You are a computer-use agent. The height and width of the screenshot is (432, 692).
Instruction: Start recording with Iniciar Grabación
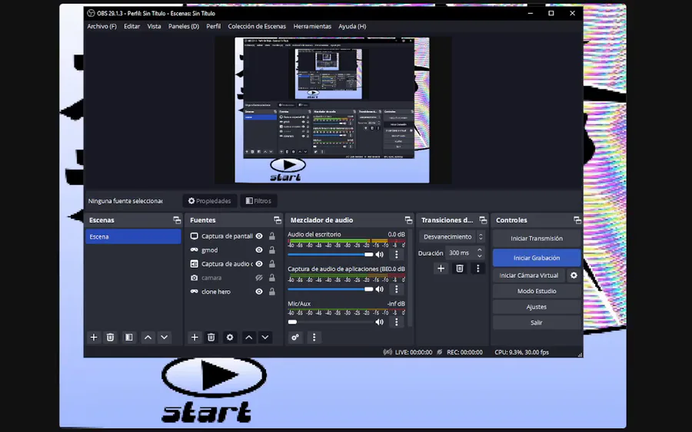coord(537,258)
